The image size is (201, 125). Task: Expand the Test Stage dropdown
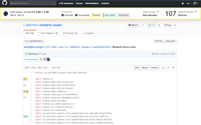[x=158, y=12]
